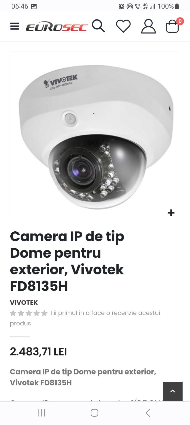Zoom product image with plus icon
Viewport: 190px width, 425px height.
click(x=171, y=212)
